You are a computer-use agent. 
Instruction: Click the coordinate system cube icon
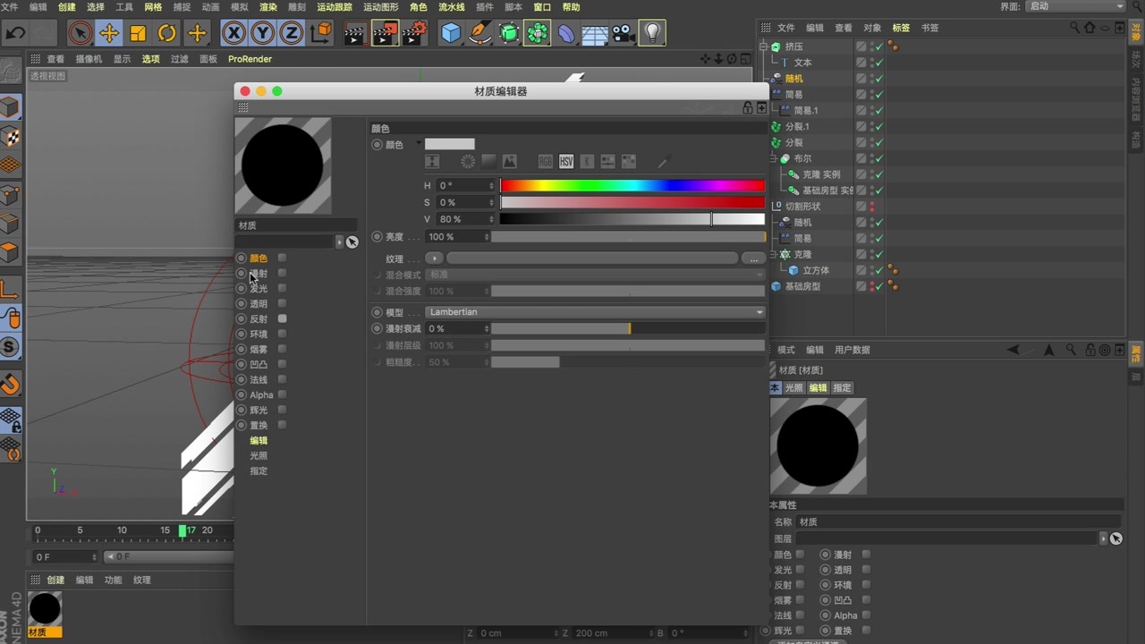(x=320, y=34)
